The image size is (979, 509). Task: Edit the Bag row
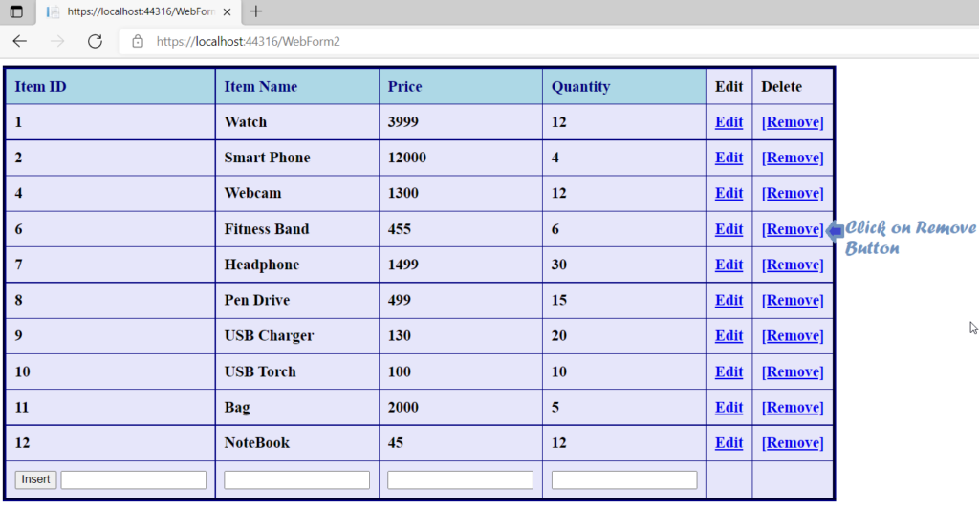tap(729, 408)
